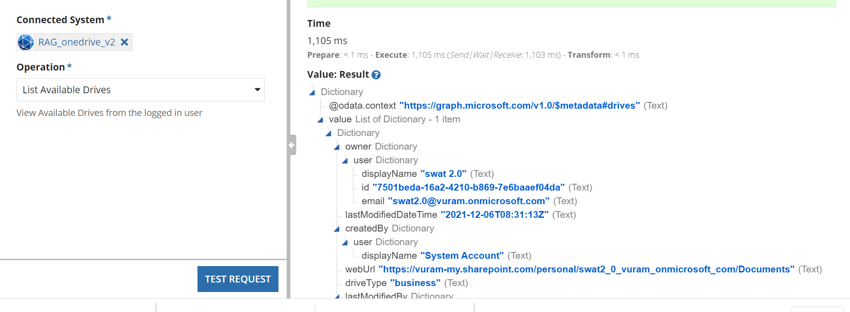
Task: Click the help icon beside Value: Result
Action: [376, 75]
